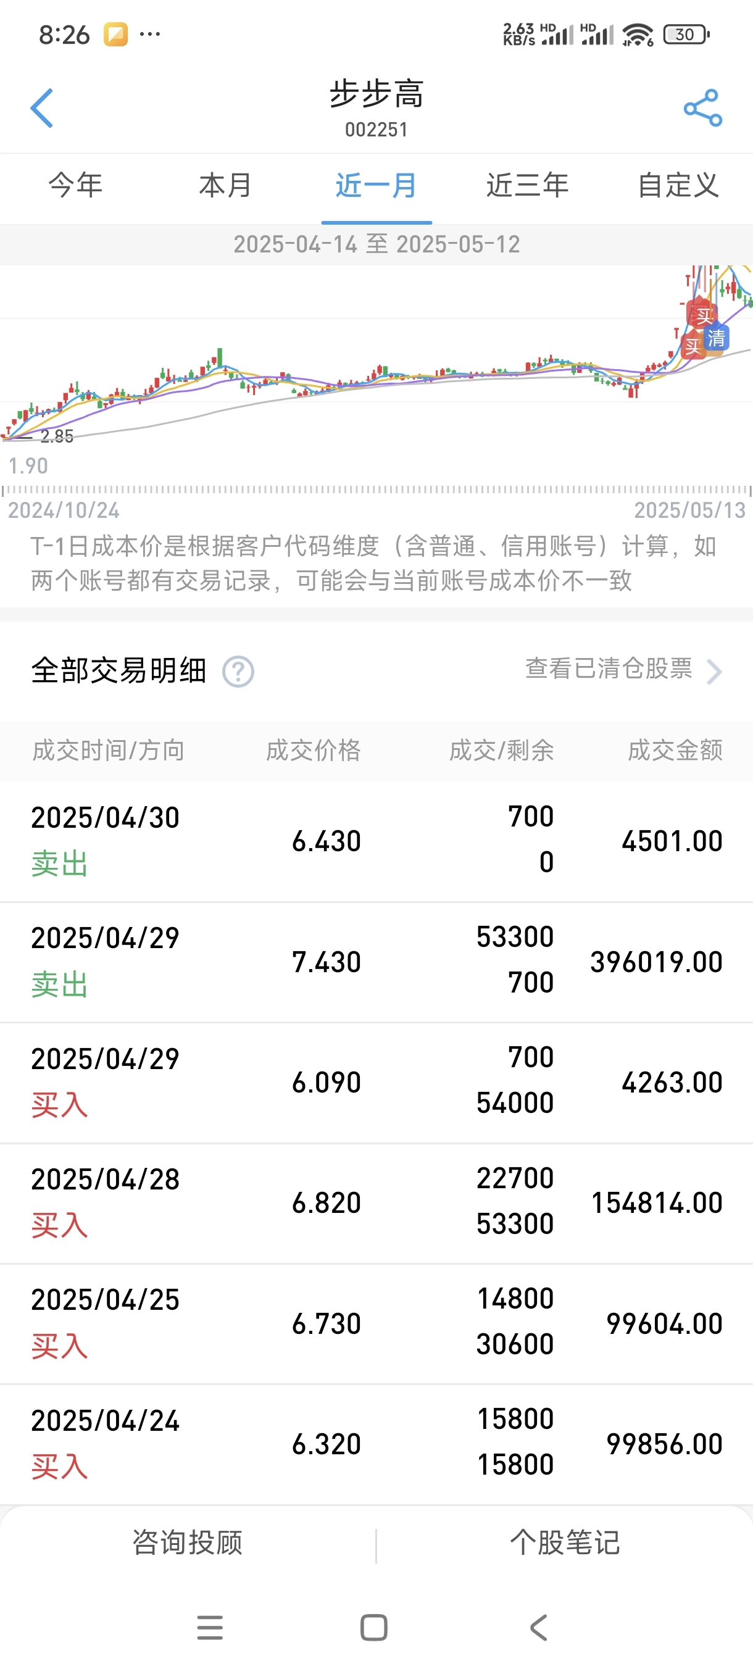
Task: Tap the blue back arrow icon
Action: pos(41,108)
